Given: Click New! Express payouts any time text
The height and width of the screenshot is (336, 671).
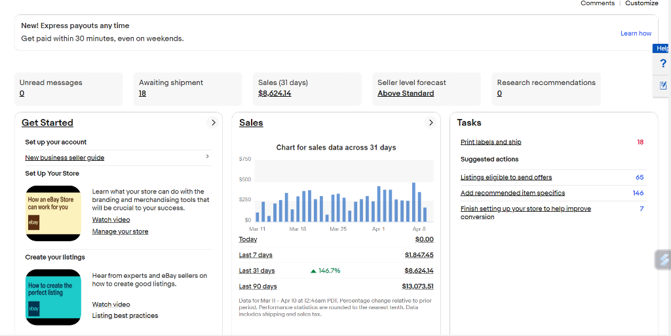Looking at the screenshot, I should [x=75, y=25].
